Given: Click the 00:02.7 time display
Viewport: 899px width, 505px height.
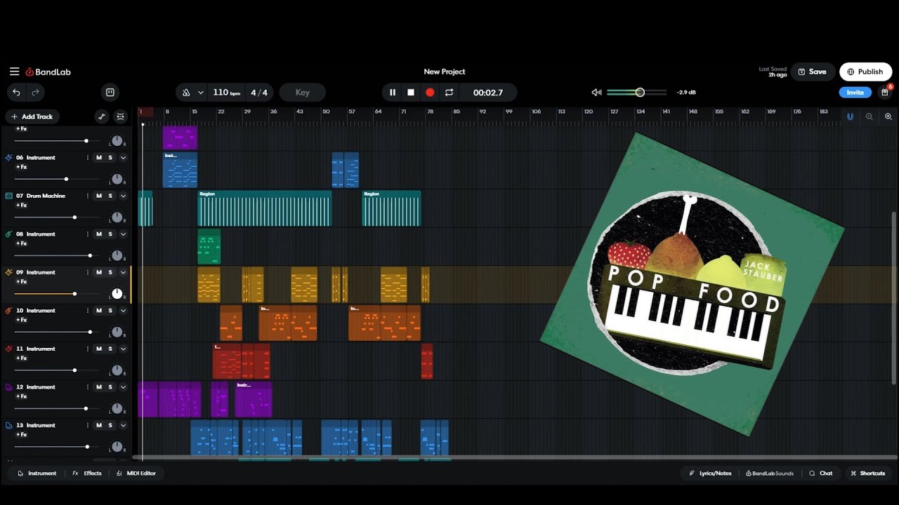Looking at the screenshot, I should coord(488,93).
